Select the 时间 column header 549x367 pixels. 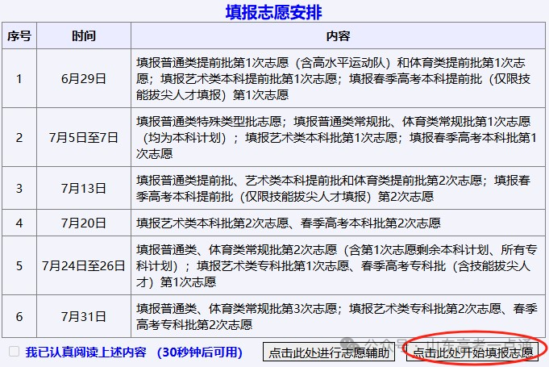[x=83, y=36]
